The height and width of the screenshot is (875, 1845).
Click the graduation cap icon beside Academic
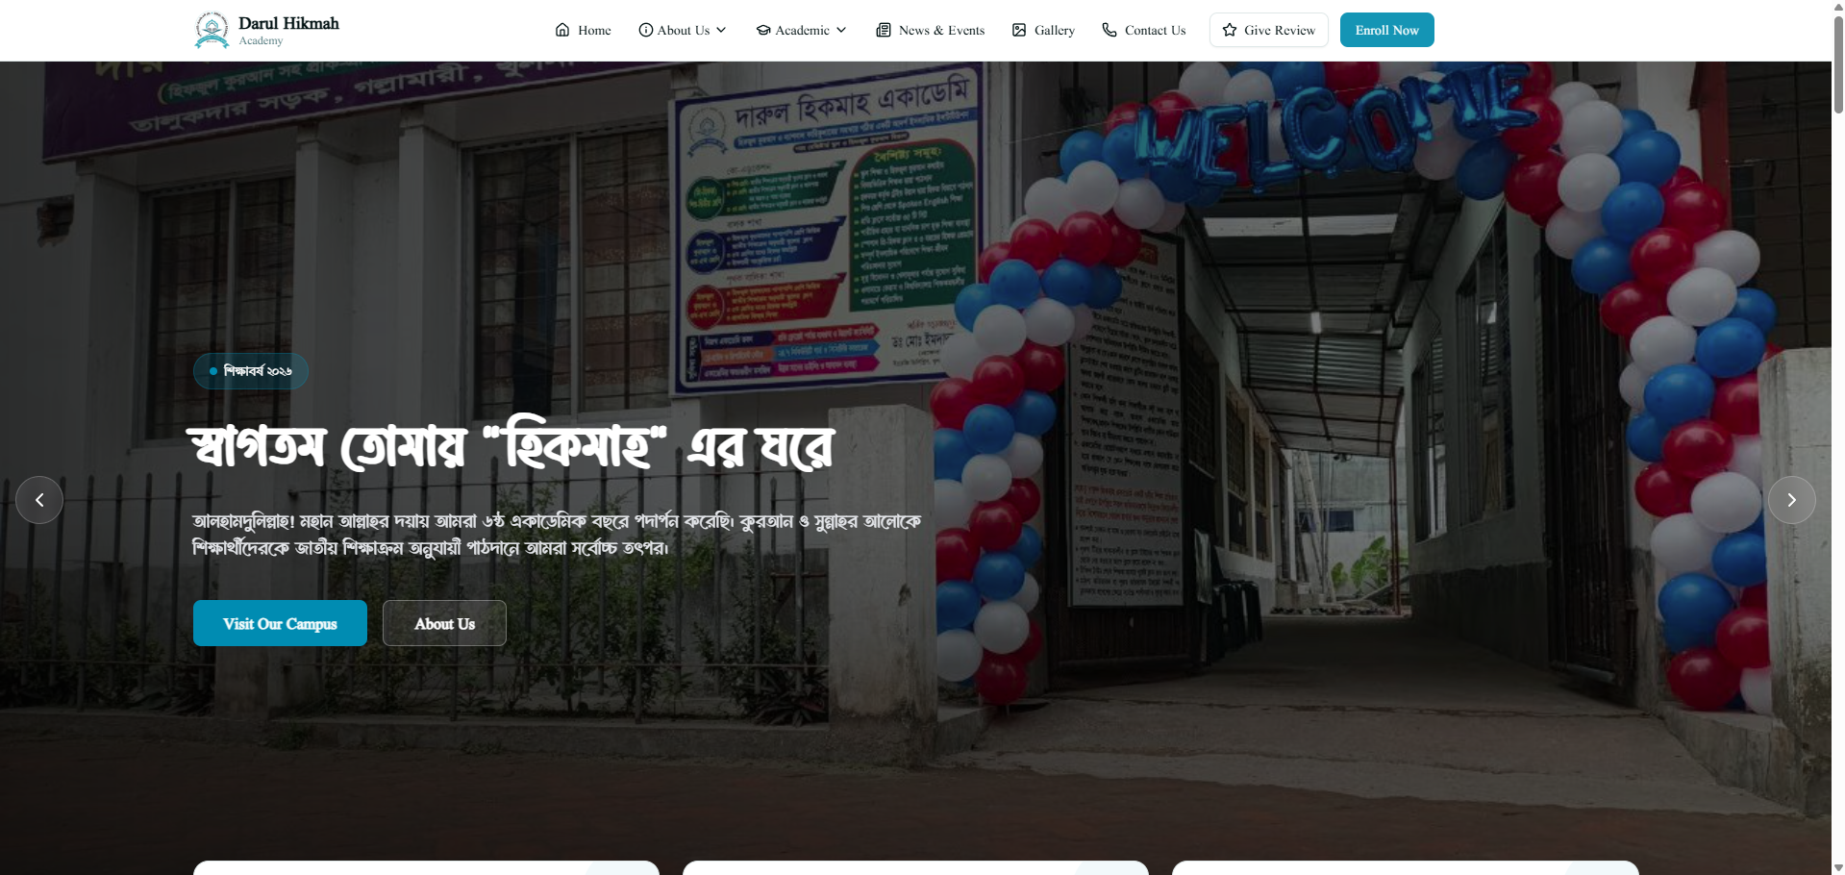763,30
